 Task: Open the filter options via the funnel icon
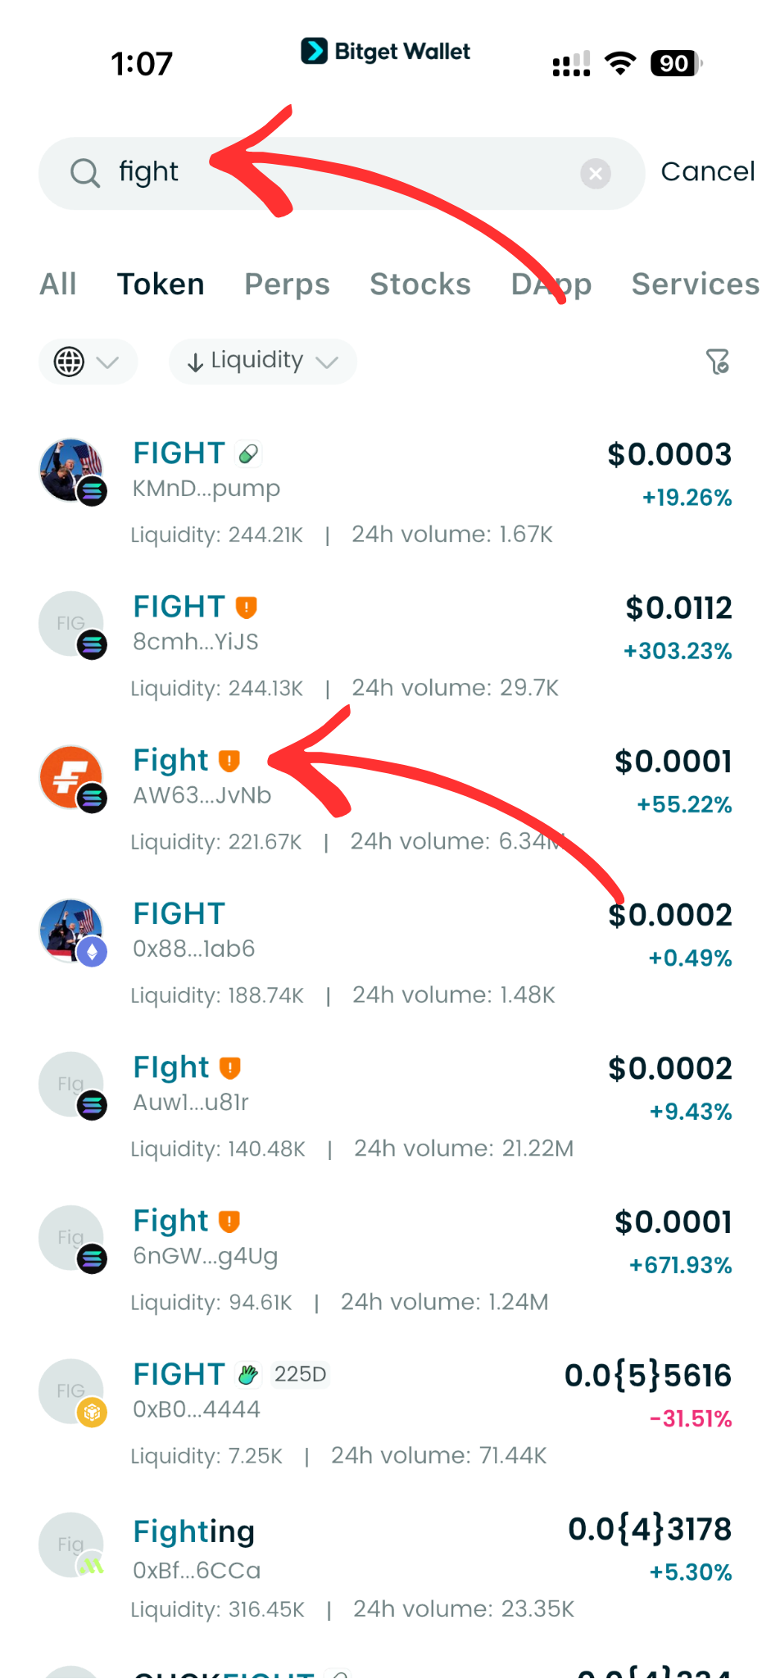point(718,362)
